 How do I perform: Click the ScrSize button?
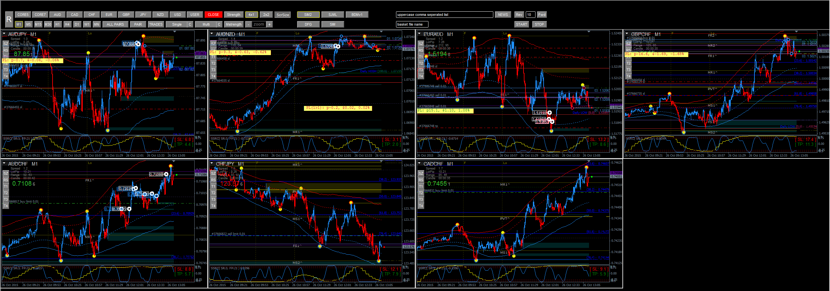(x=283, y=15)
